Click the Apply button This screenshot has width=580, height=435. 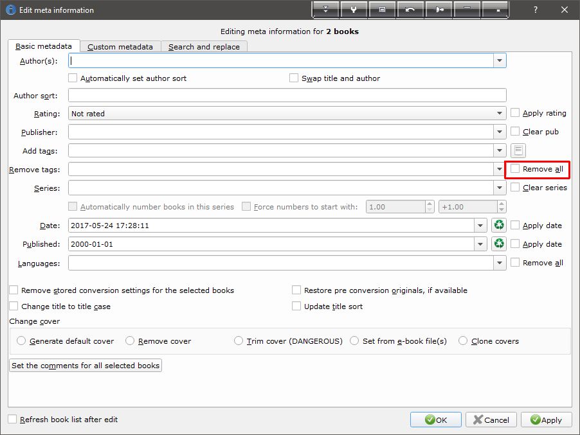547,420
